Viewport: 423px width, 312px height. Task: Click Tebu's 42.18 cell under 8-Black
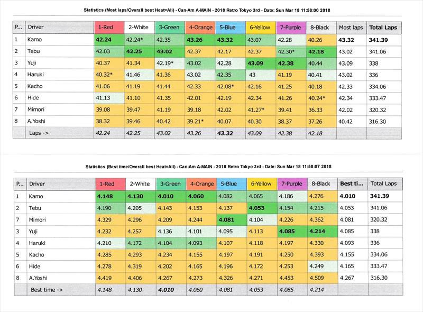pyautogui.click(x=320, y=51)
